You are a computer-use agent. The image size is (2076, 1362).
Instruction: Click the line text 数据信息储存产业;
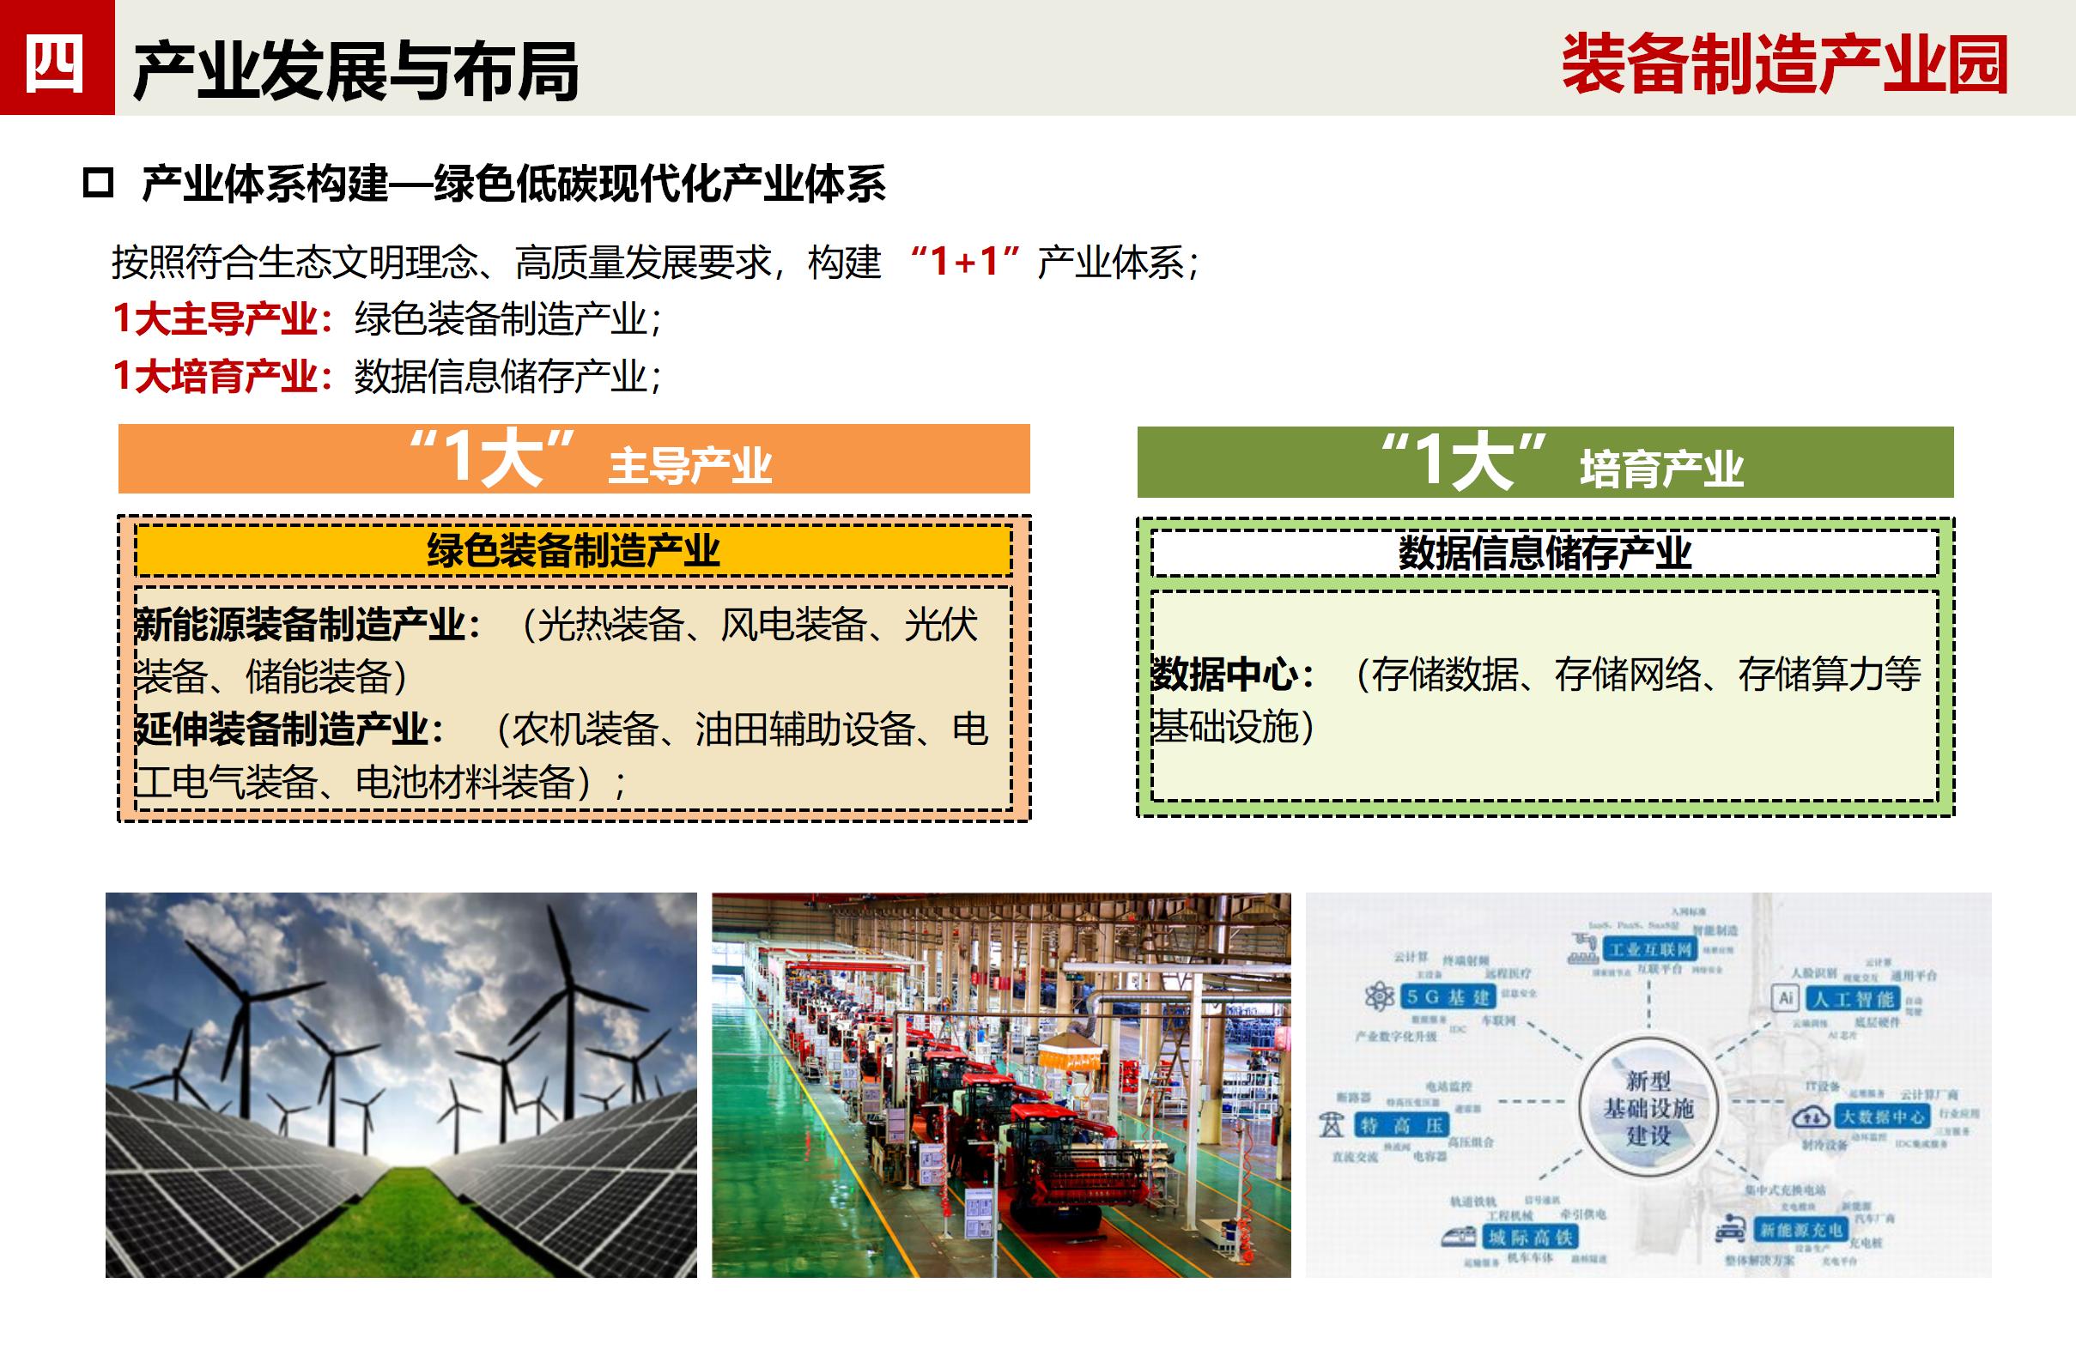tap(508, 377)
